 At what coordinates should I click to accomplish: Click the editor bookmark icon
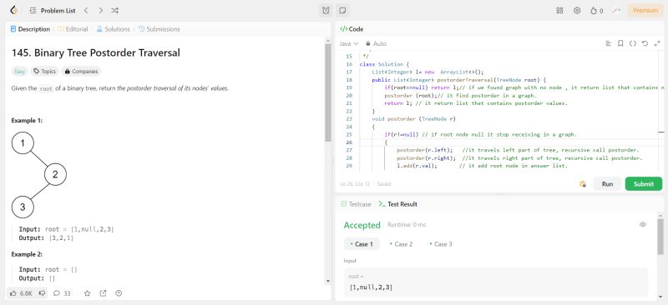pos(620,43)
